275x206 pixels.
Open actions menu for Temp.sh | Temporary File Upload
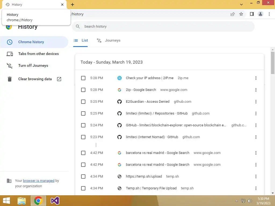256,188
